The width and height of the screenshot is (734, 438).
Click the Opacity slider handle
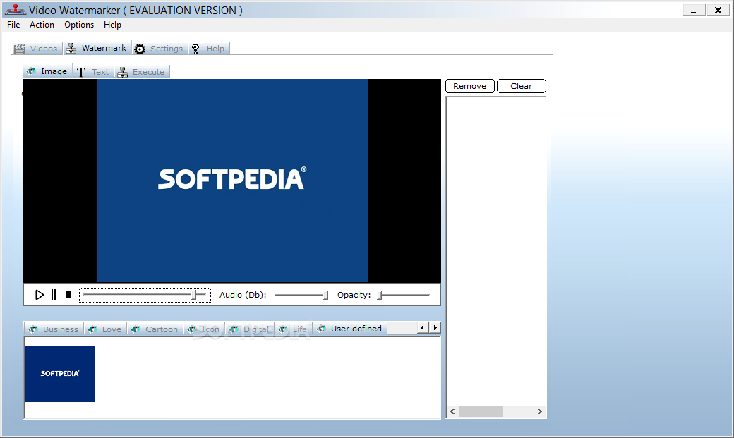pos(380,296)
